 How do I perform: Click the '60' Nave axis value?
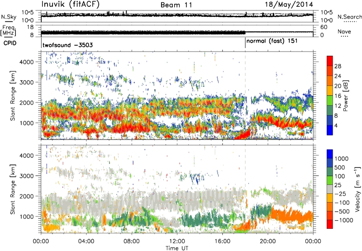324,27
